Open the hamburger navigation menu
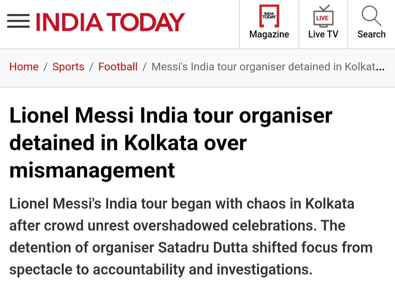Image resolution: width=395 pixels, height=286 pixels. (x=18, y=22)
